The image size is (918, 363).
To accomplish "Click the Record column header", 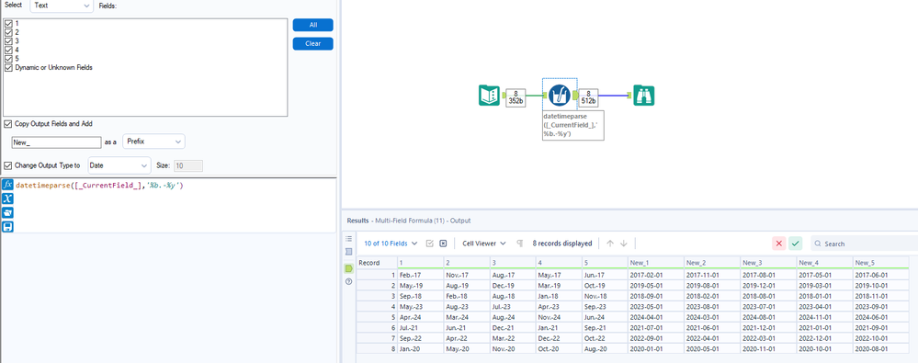I will [377, 262].
